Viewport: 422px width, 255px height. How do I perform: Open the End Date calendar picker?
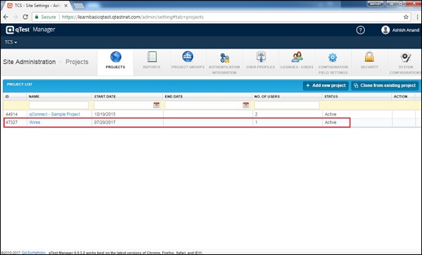pos(245,105)
